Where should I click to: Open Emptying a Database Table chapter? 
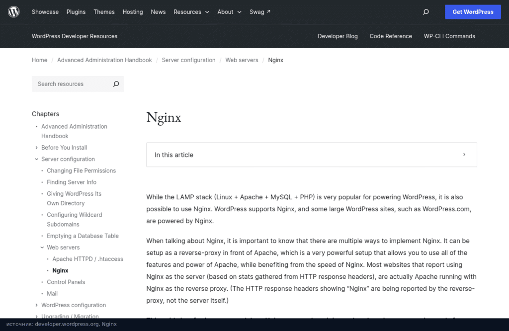coord(83,236)
